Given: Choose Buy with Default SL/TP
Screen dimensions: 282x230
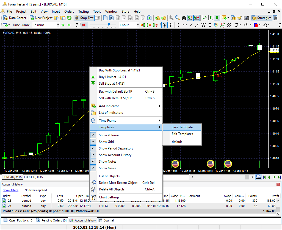Looking at the screenshot, I should point(126,91).
